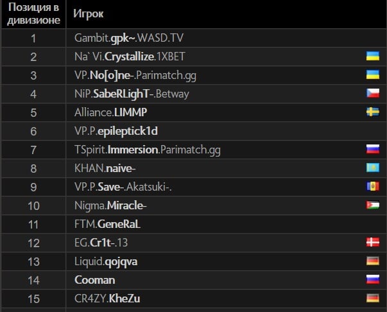Click Russia flag in TSpirit.Immersion row

pyautogui.click(x=373, y=149)
